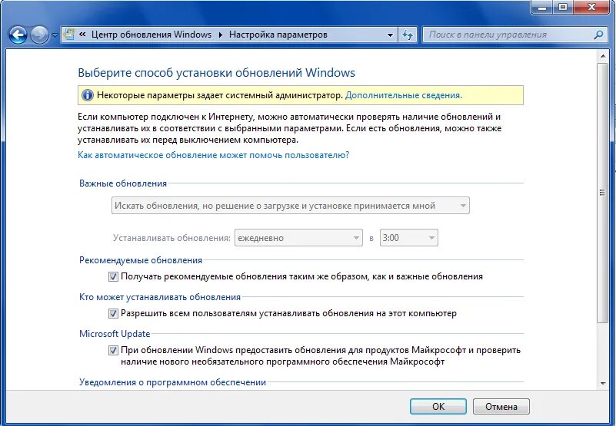Open the ежедневно schedule dropdown

pos(298,238)
